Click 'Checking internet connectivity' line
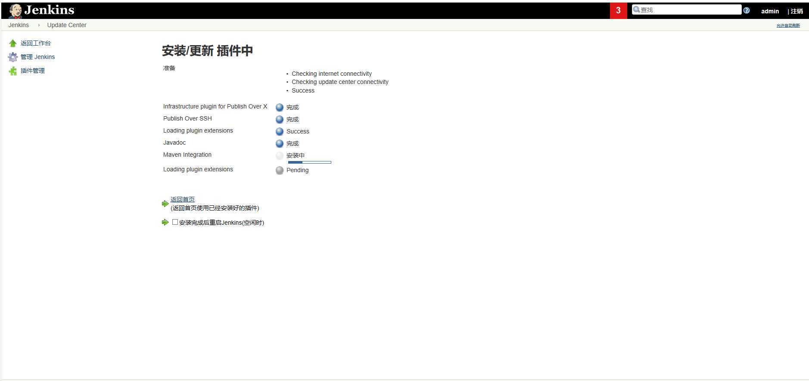This screenshot has width=809, height=381. coord(332,74)
